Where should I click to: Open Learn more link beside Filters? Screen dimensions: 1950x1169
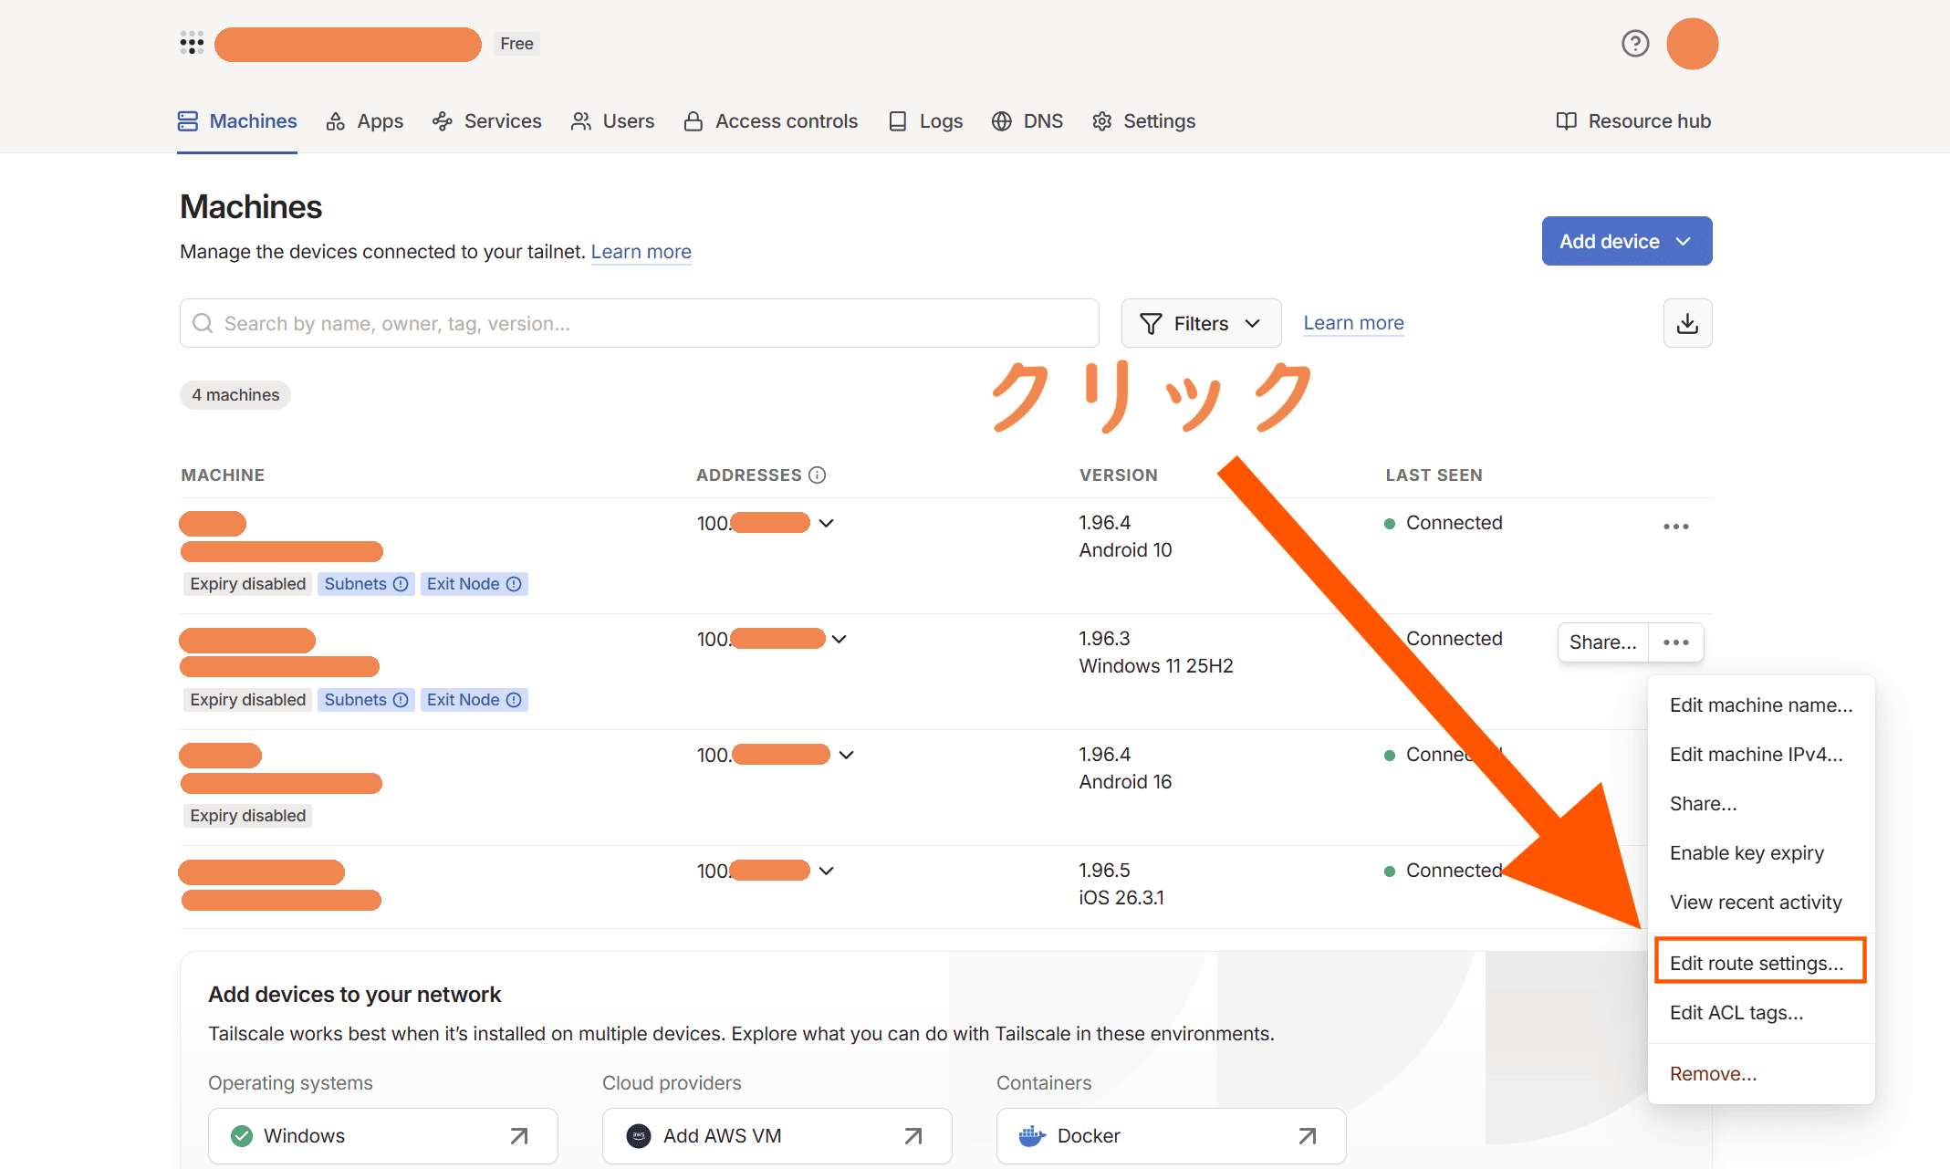point(1353,323)
